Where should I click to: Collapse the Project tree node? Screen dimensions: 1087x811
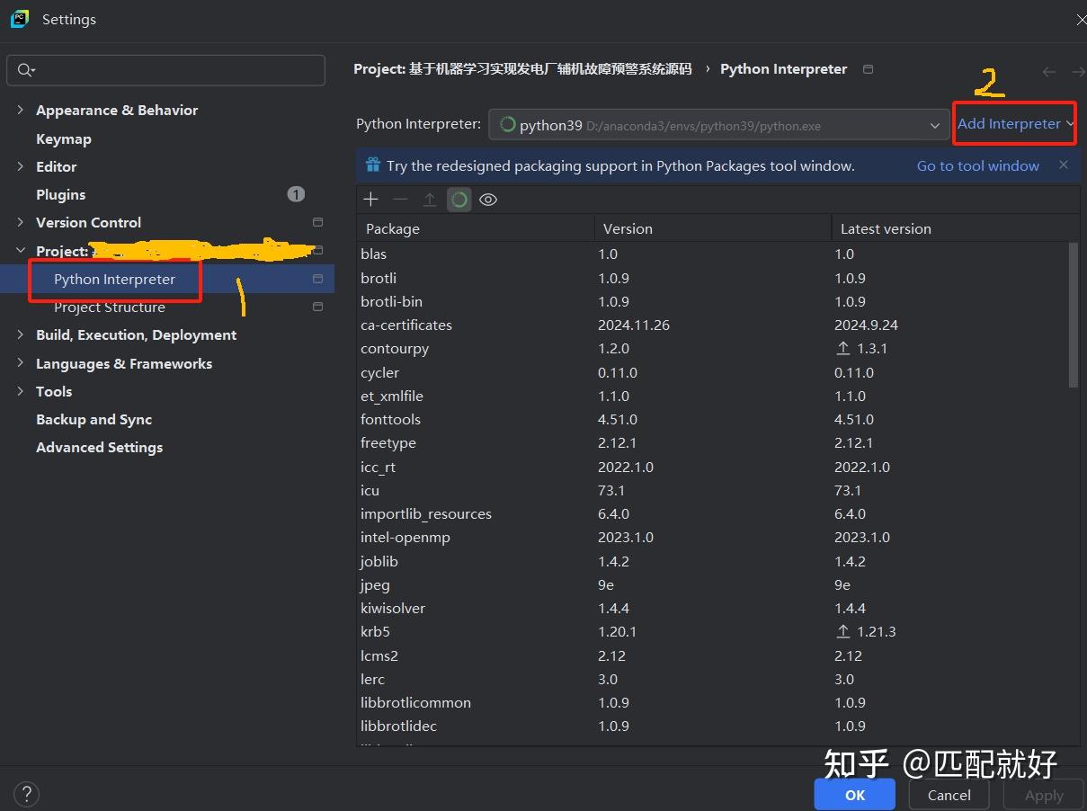pyautogui.click(x=20, y=250)
